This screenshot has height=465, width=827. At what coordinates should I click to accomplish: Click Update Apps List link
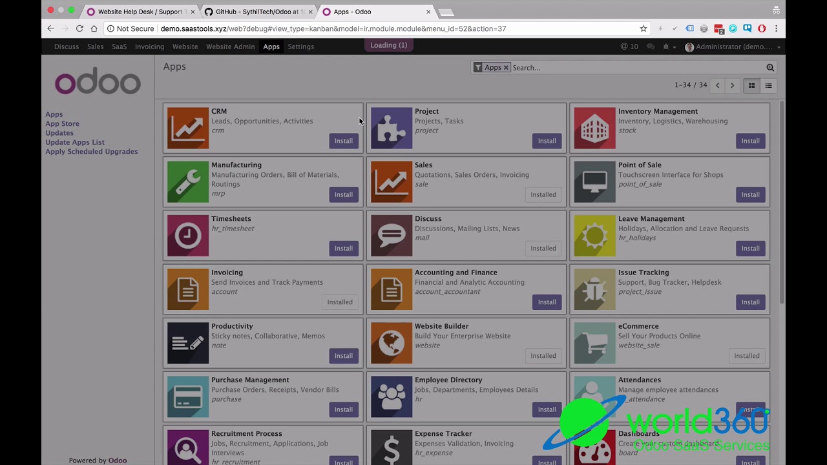point(75,142)
